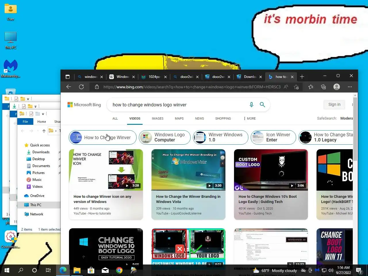Open the Collections icon in Edge
The image size is (368, 276).
tap(323, 87)
